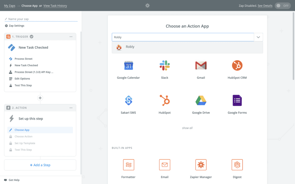Choose the Email built-in app icon
Viewport: 295px width, 184px height.
pyautogui.click(x=164, y=165)
